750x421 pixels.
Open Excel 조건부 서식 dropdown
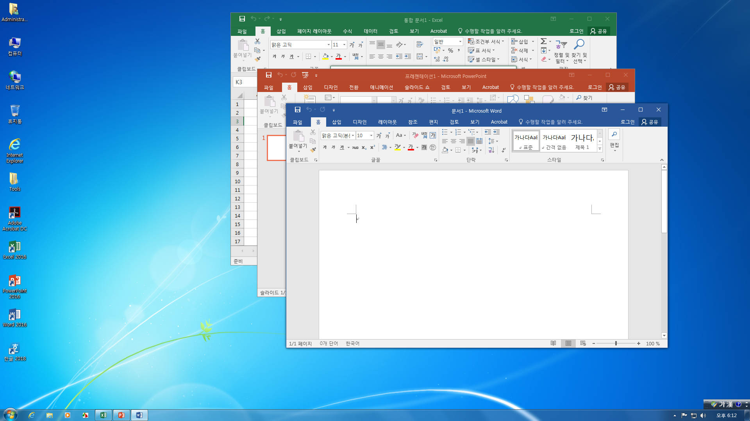486,41
